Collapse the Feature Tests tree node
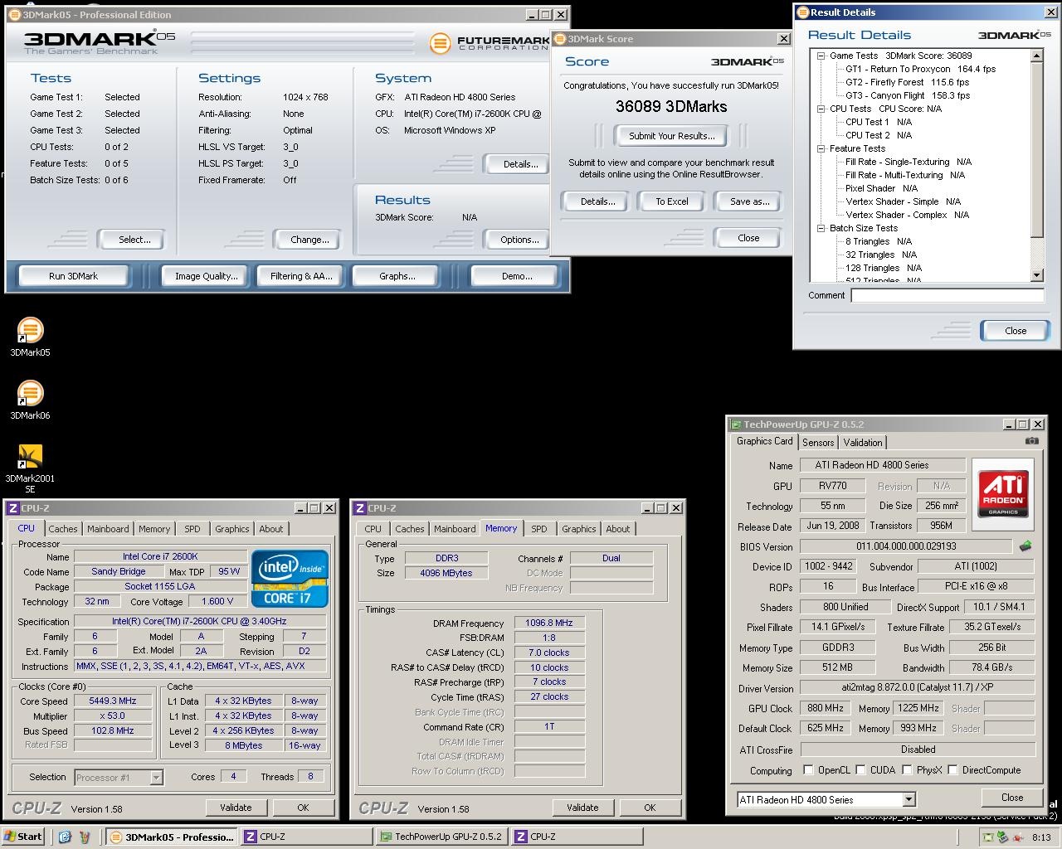Viewport: 1062px width, 849px height. click(x=821, y=149)
